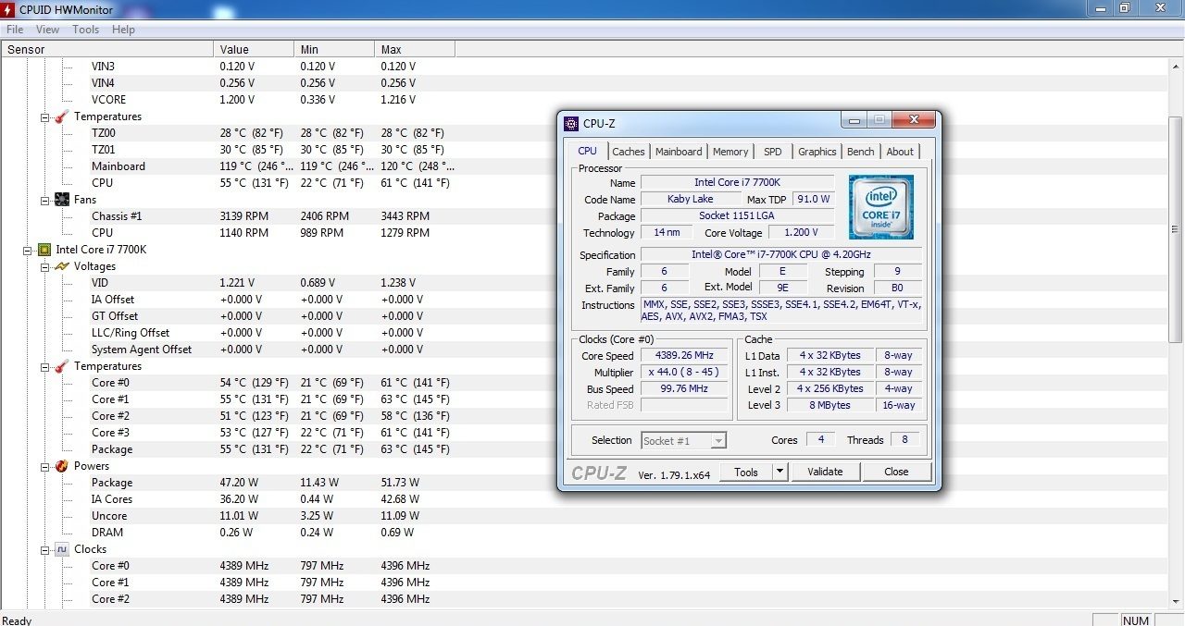Collapse the CPU Temperatures node above Core #0
Viewport: 1185px width, 626px height.
click(x=44, y=366)
